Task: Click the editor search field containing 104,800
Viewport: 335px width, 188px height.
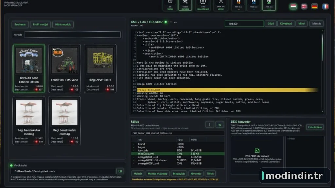Action: click(244, 23)
